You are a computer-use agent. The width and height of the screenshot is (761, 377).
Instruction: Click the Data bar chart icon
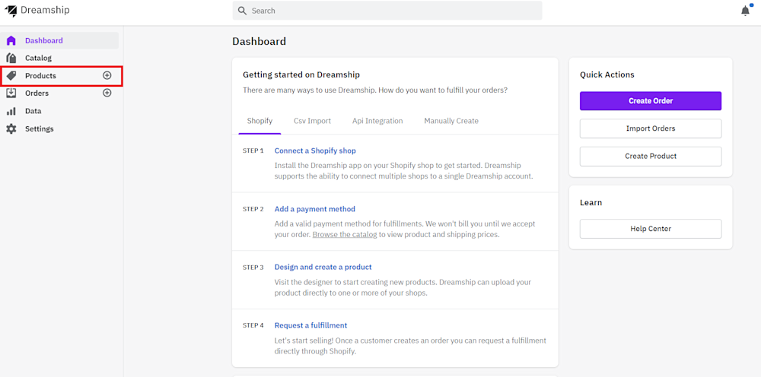click(x=11, y=111)
